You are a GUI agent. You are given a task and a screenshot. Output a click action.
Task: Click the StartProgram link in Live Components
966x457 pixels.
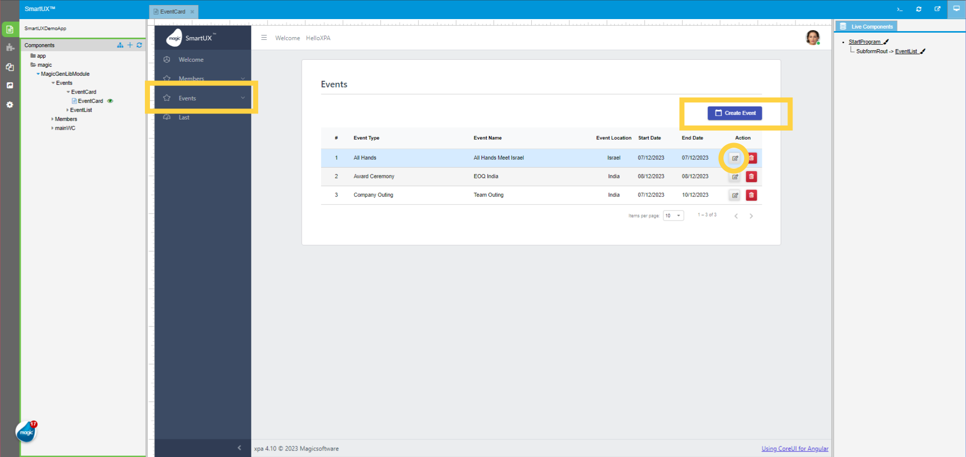pos(864,42)
